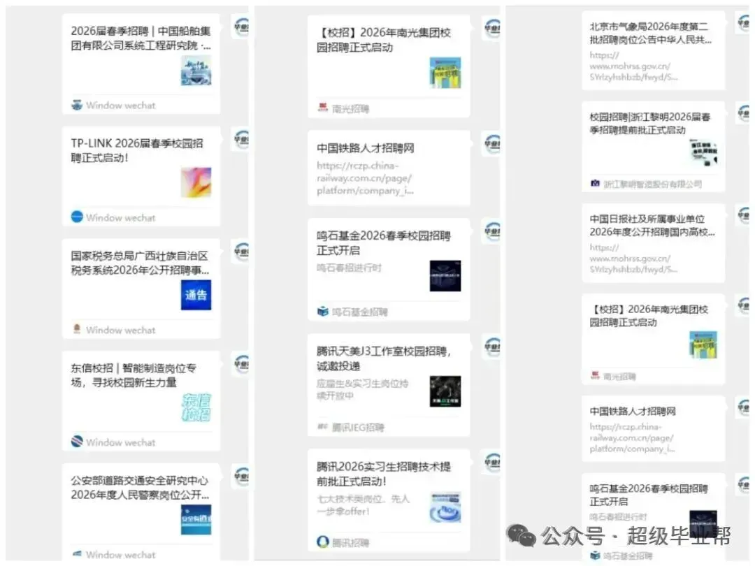Screen dimensions: 755x566
Task: Open 中国铁路人才招聘网 card in the middle chat
Action: 389,168
